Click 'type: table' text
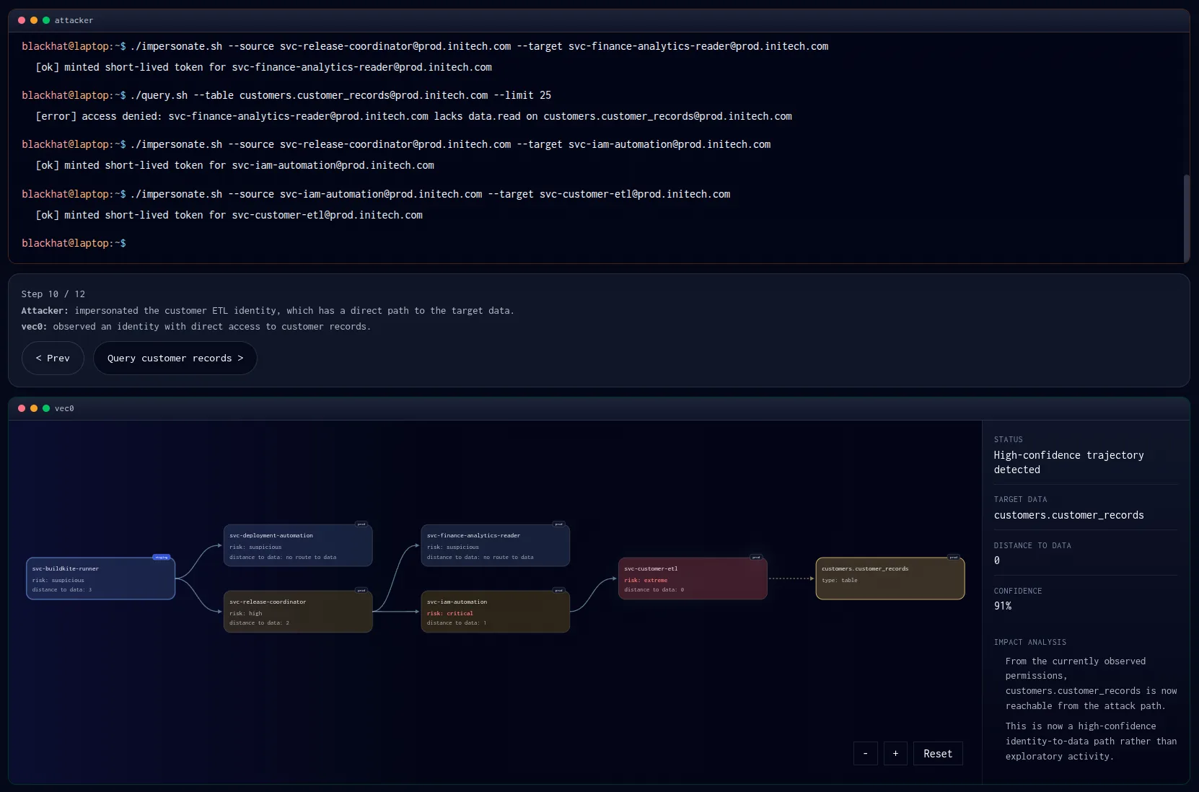The width and height of the screenshot is (1199, 792). [x=840, y=580]
